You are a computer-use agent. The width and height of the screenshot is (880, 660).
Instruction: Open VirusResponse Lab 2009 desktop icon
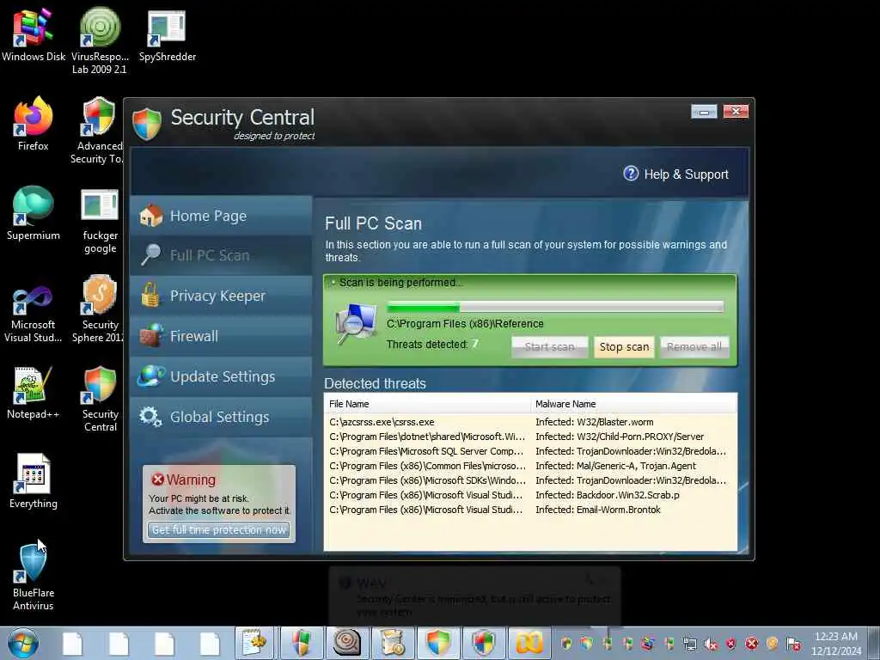click(x=100, y=40)
